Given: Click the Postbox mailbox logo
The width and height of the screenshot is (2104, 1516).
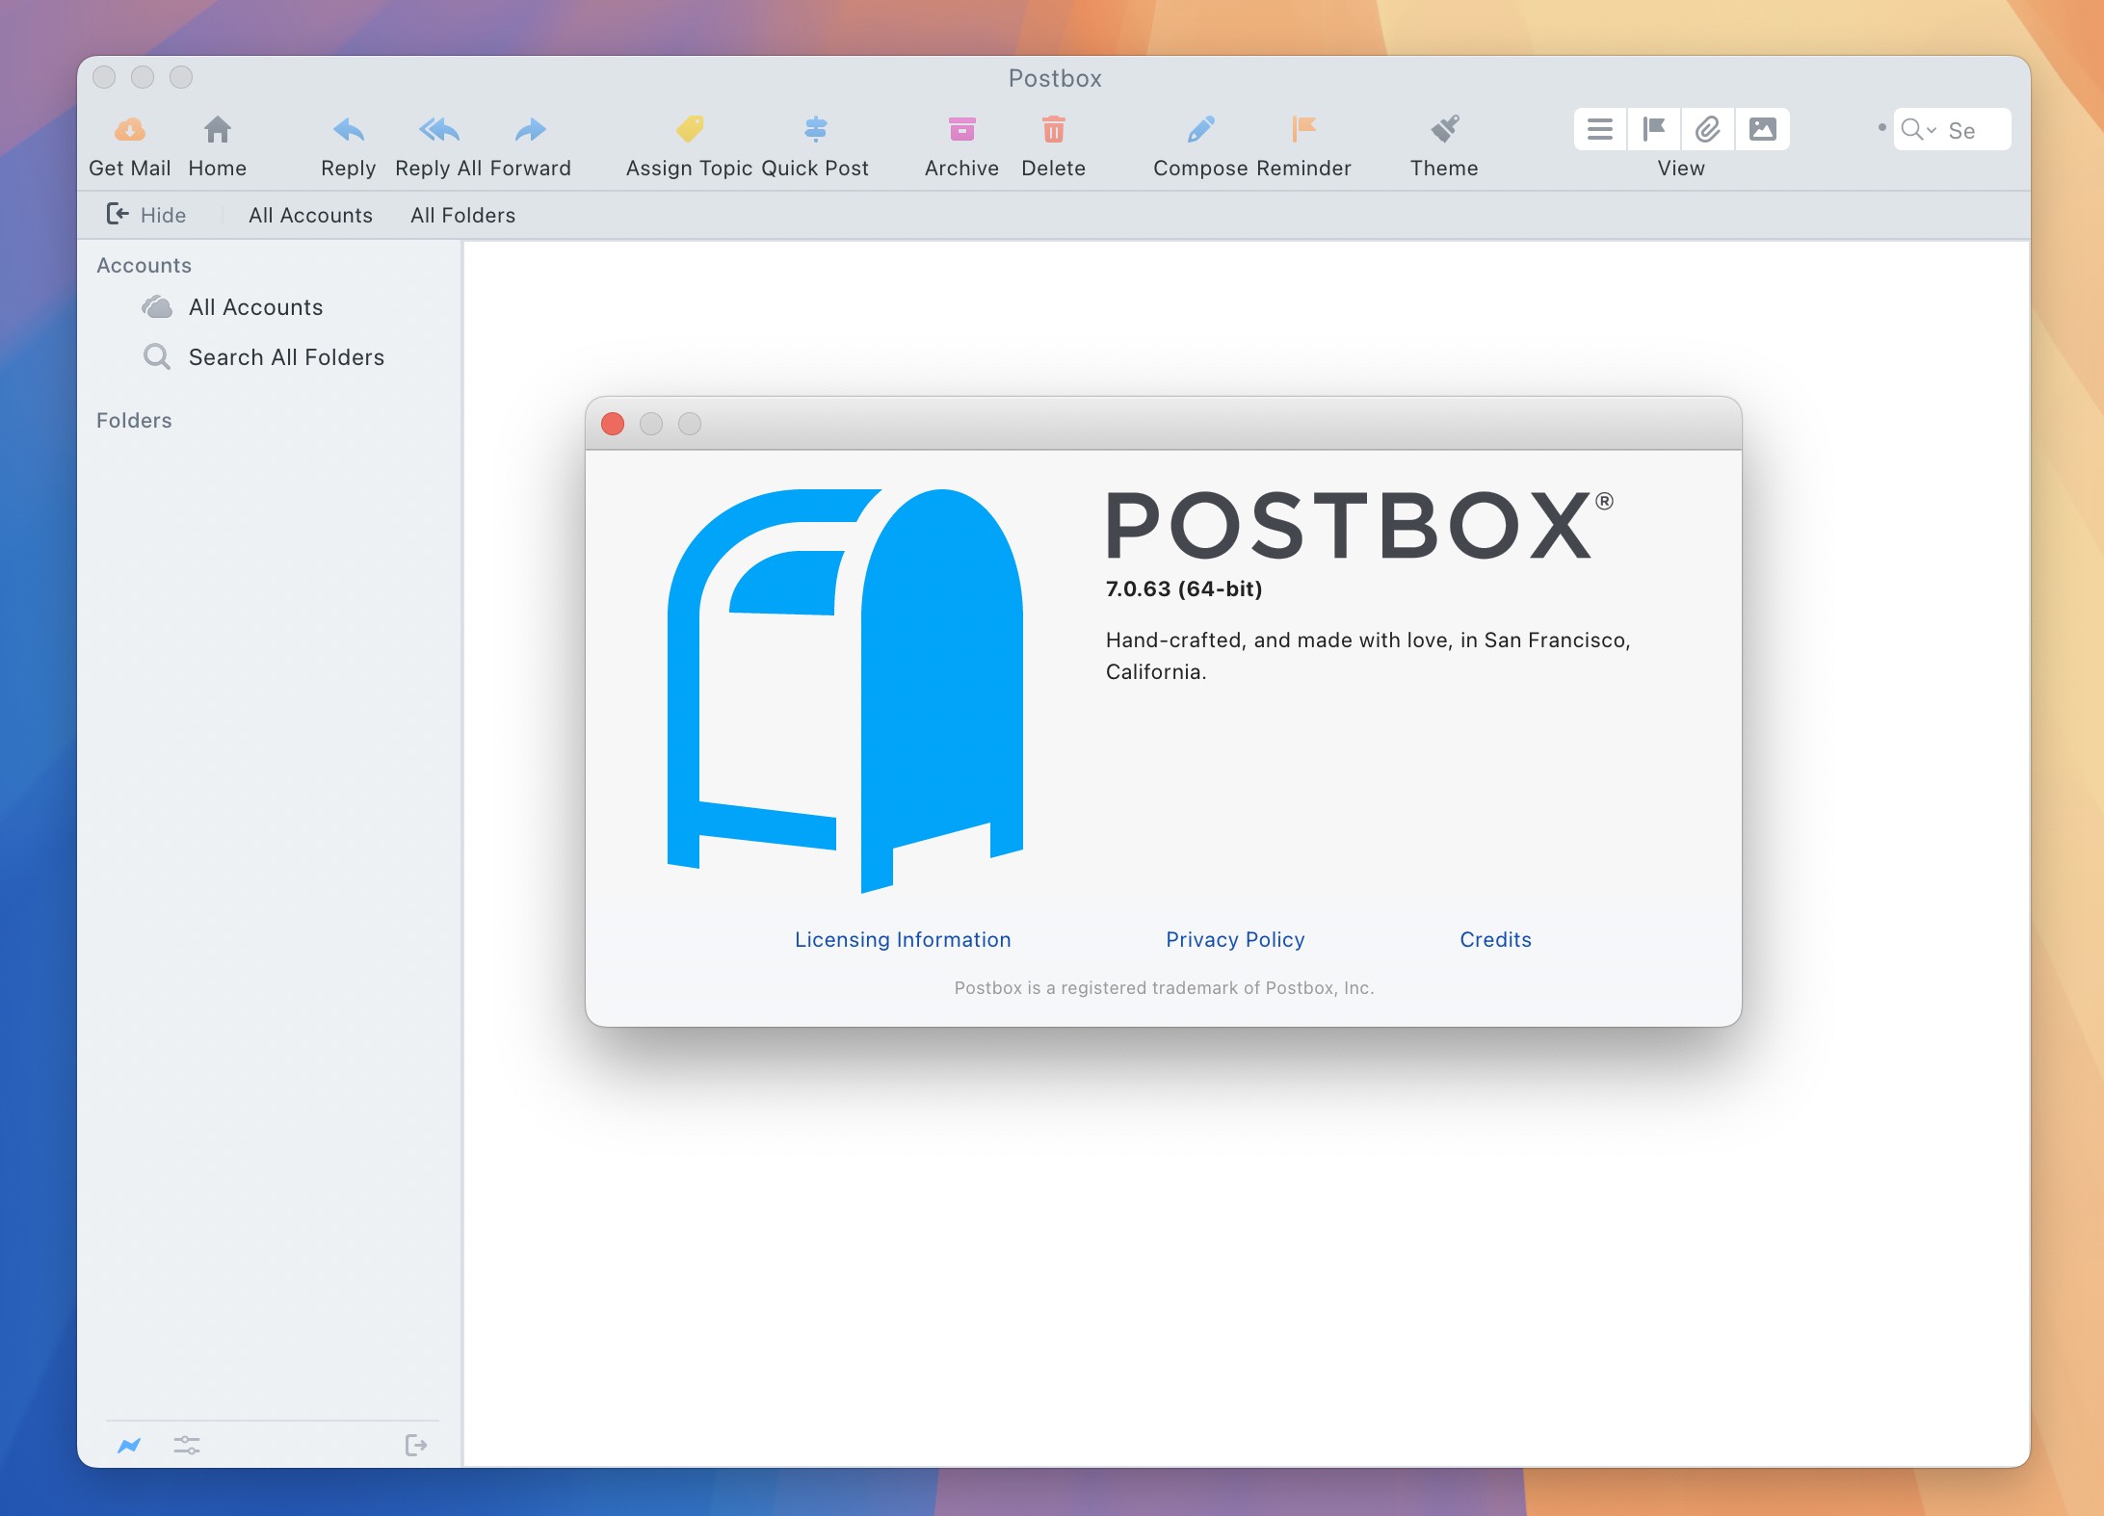Looking at the screenshot, I should (845, 691).
